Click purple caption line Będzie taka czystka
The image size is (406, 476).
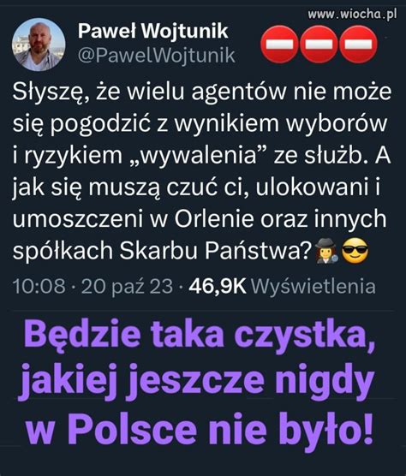coord(200,336)
